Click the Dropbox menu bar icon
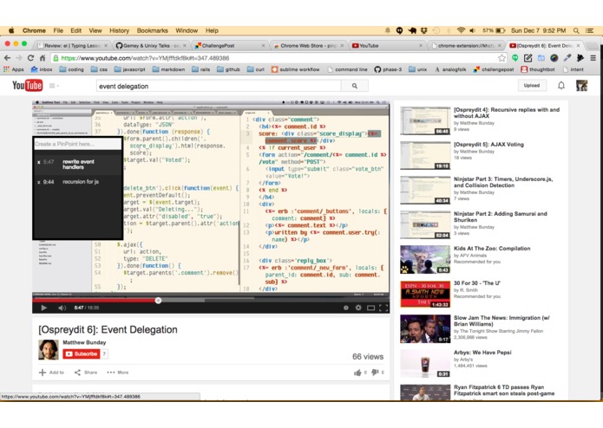This screenshot has width=603, height=428. coord(423,30)
